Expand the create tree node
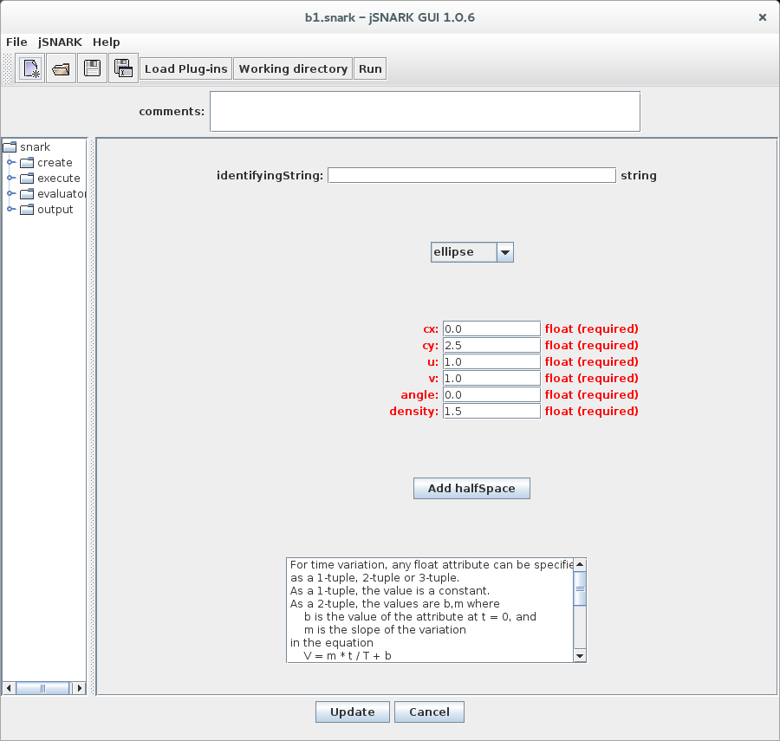Screen dimensions: 780x741 click(11, 162)
